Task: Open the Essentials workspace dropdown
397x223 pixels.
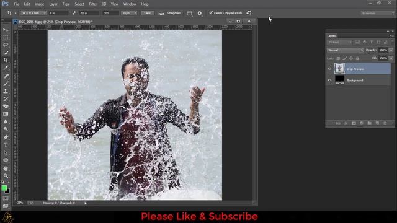Action: tap(377, 13)
